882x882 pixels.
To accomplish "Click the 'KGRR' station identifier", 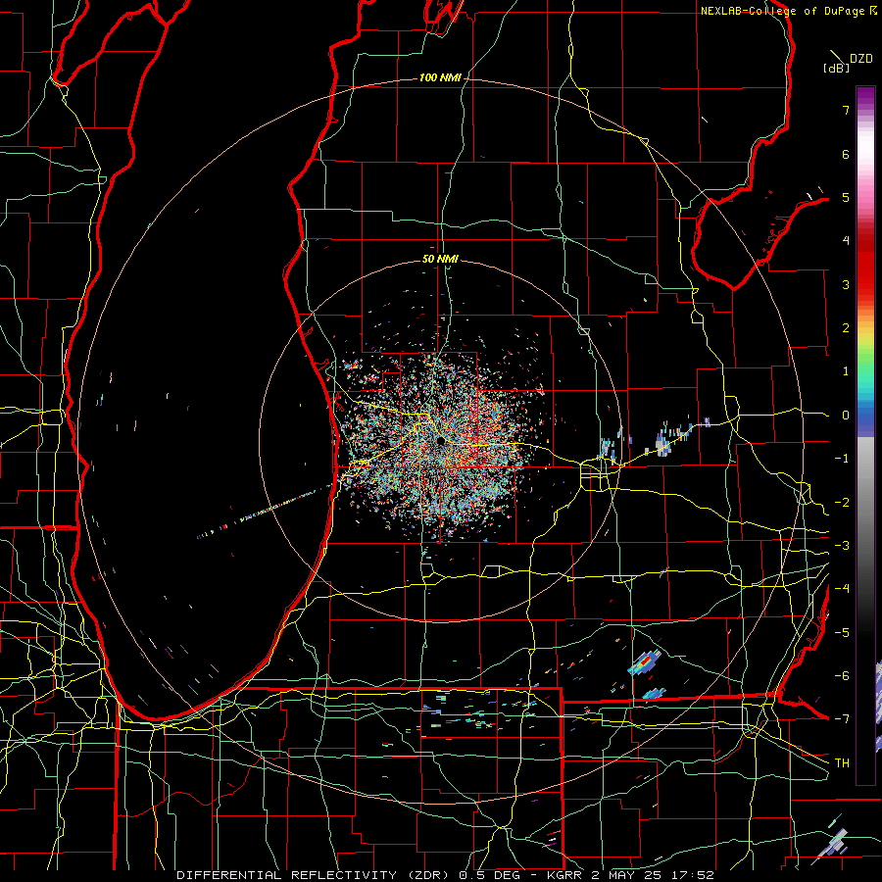I will click(x=565, y=875).
